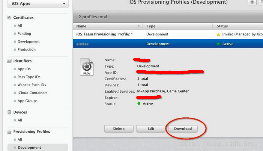Delete the selected provisioning profile
Image resolution: width=263 pixels, height=151 pixels.
[119, 129]
